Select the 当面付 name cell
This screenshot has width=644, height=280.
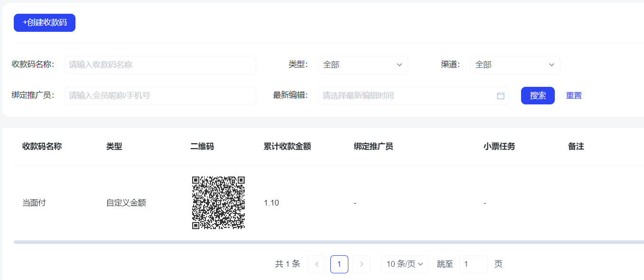click(x=34, y=203)
